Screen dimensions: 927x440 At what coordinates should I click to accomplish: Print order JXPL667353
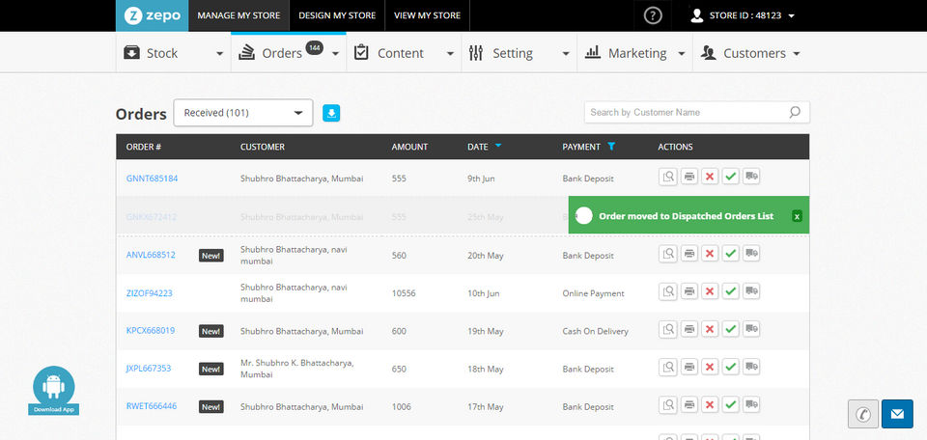(689, 368)
